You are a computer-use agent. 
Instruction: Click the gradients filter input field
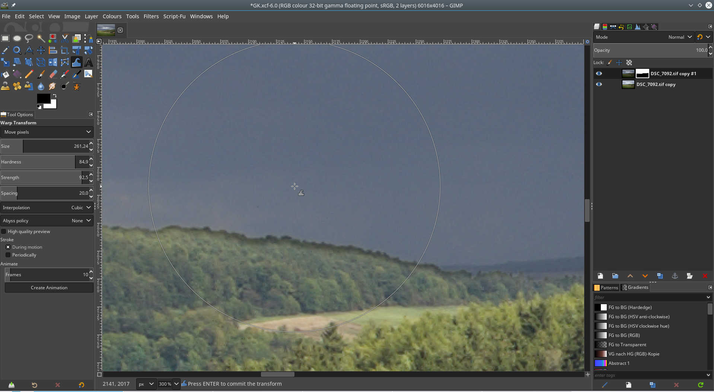tap(649, 297)
